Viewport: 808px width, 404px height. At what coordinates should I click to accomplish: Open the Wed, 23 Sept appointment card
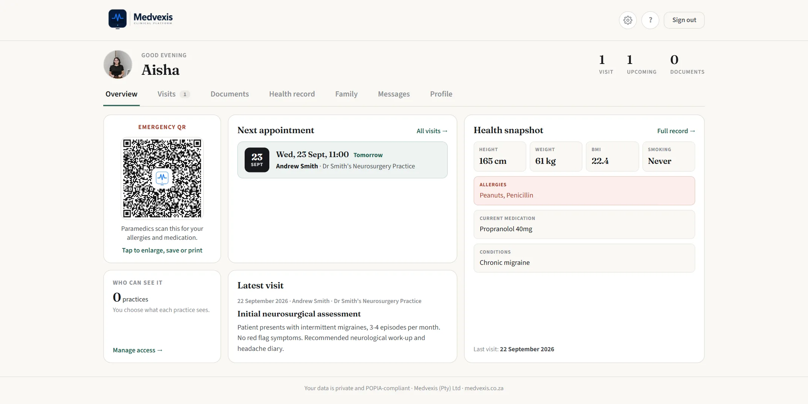click(x=342, y=160)
